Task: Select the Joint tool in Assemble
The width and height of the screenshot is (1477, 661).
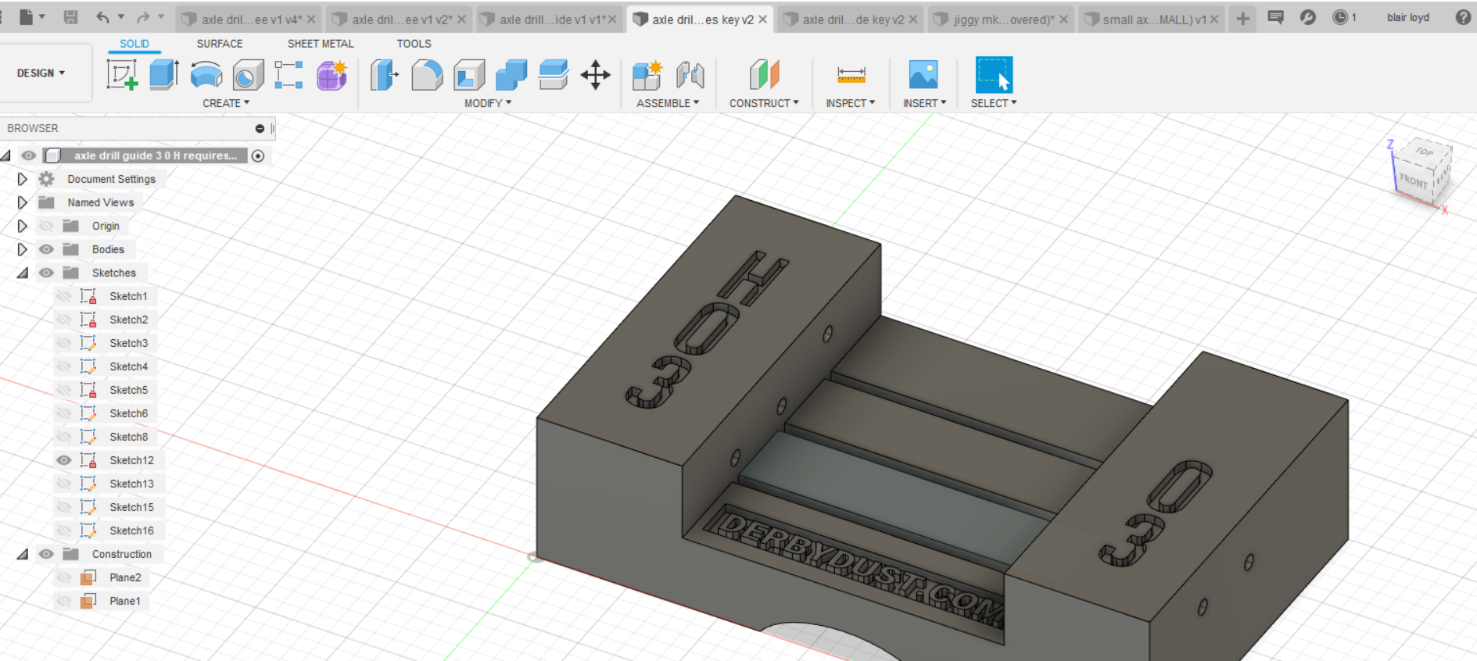Action: tap(690, 75)
